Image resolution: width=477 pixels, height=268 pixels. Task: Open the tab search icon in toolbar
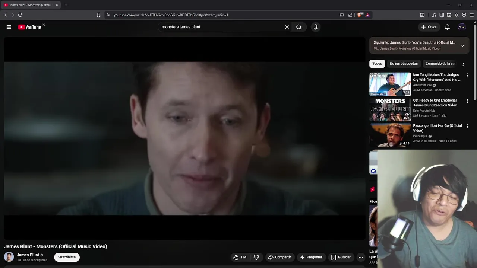click(x=422, y=15)
